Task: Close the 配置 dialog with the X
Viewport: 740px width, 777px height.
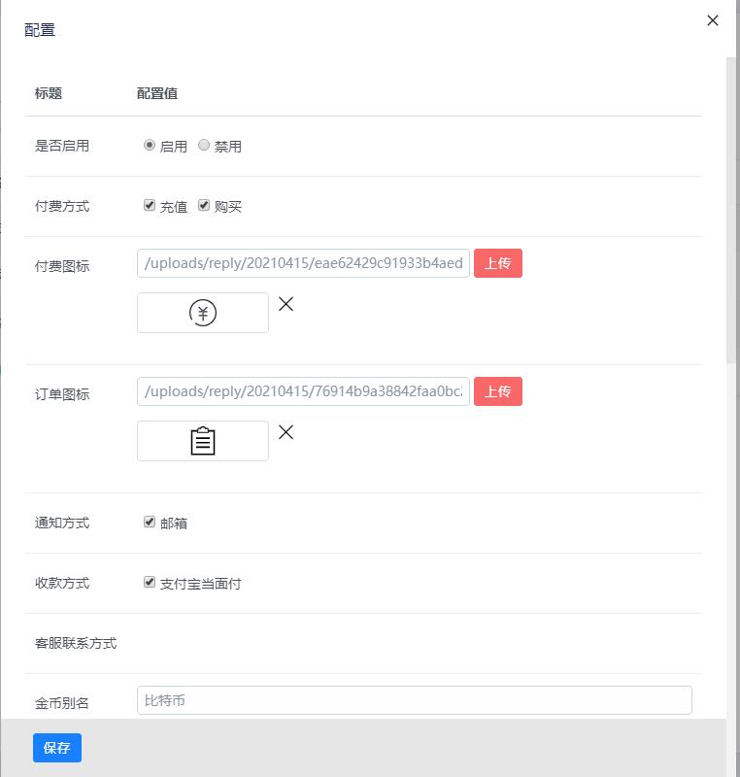Action: (x=713, y=20)
